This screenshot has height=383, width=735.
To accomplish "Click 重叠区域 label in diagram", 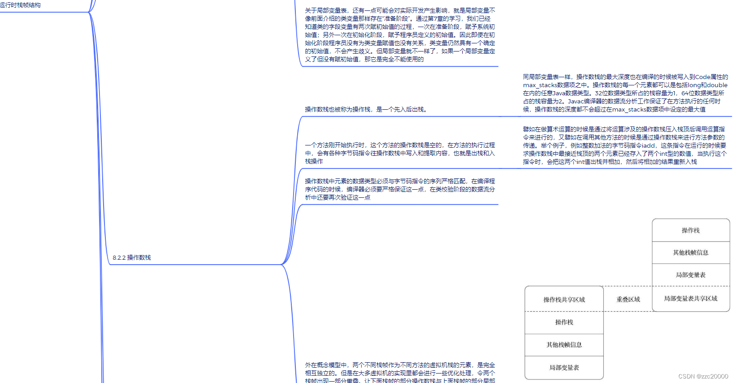I will 628,299.
